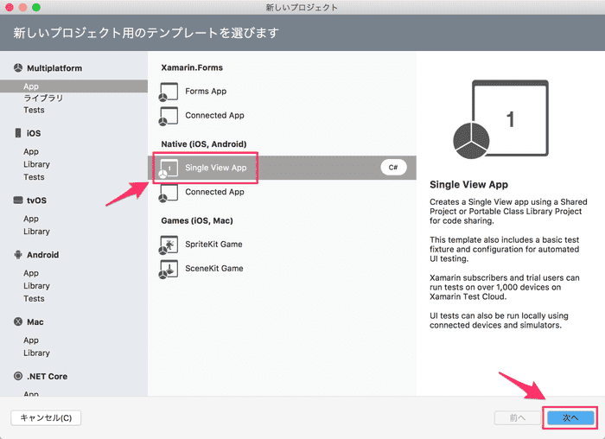Click the tvOS category icon
The image size is (605, 439).
tap(17, 200)
